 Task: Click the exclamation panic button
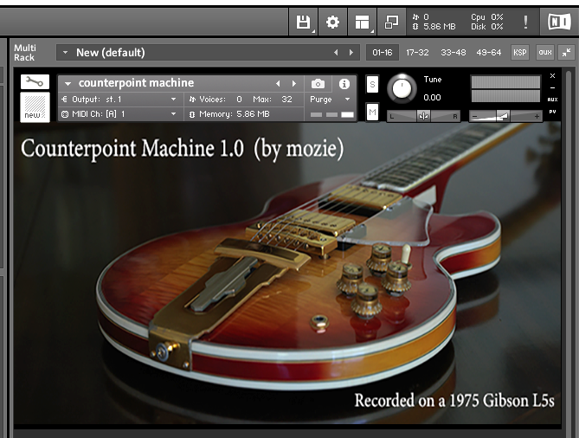pos(525,22)
